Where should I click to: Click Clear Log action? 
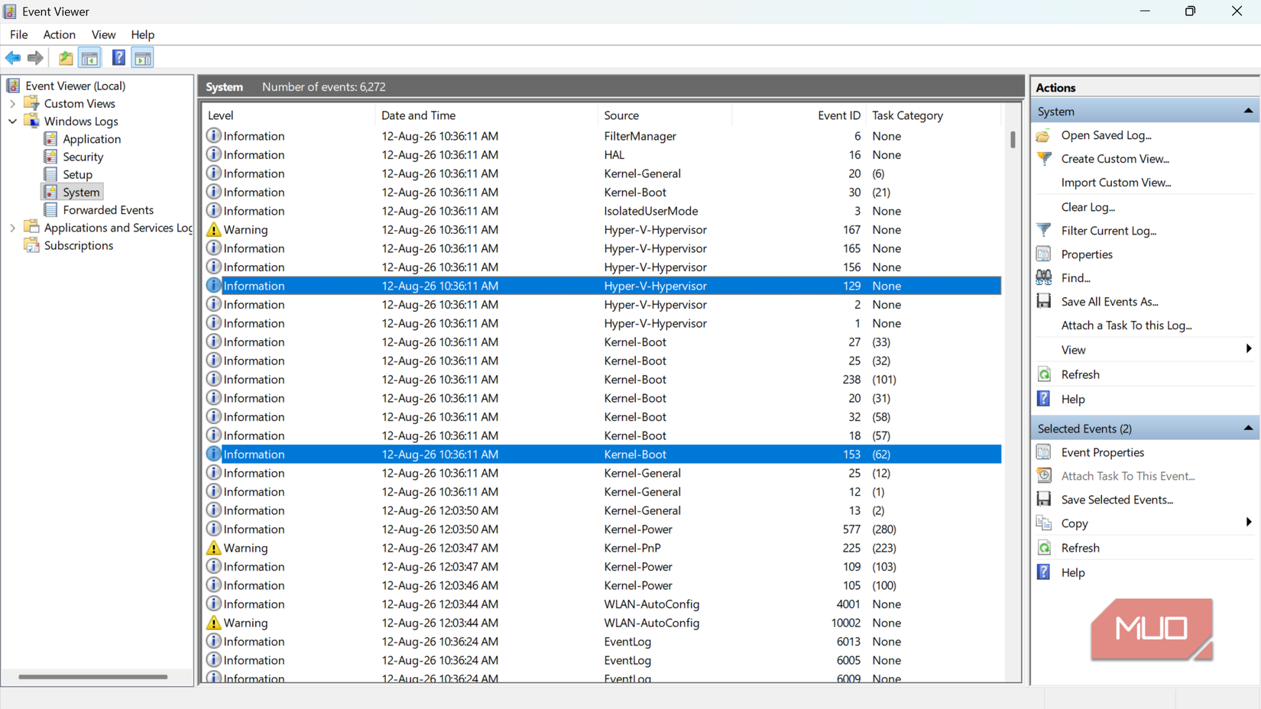[x=1088, y=207]
